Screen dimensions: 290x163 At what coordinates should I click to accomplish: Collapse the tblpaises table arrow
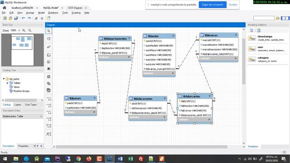pos(95,98)
